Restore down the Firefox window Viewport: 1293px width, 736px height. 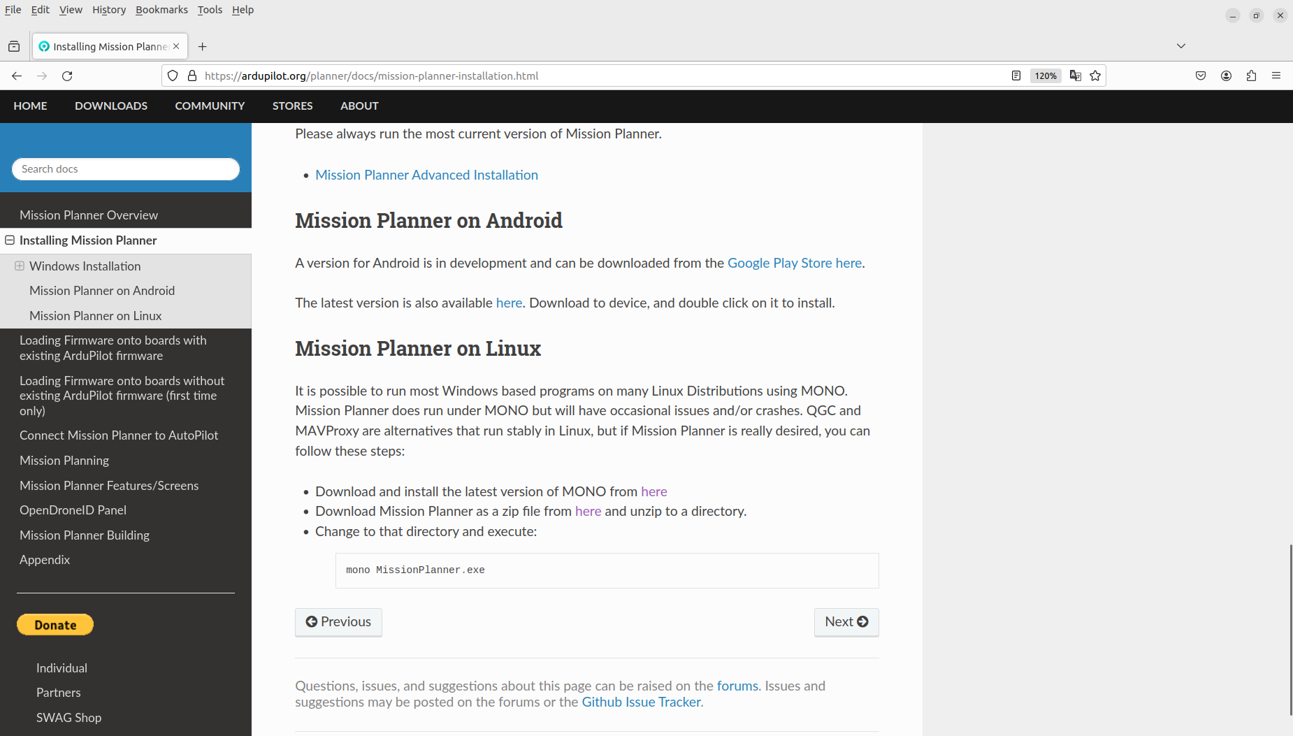pyautogui.click(x=1256, y=15)
